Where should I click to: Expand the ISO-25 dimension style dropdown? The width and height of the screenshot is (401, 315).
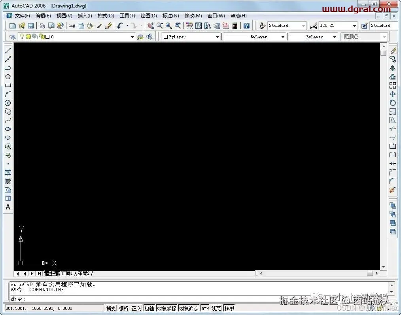pos(355,25)
